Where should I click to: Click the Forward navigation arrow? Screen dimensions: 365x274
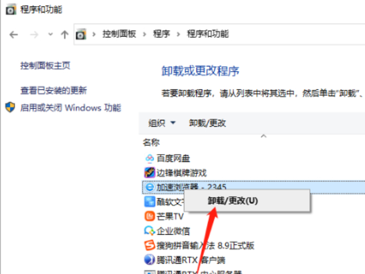point(34,35)
